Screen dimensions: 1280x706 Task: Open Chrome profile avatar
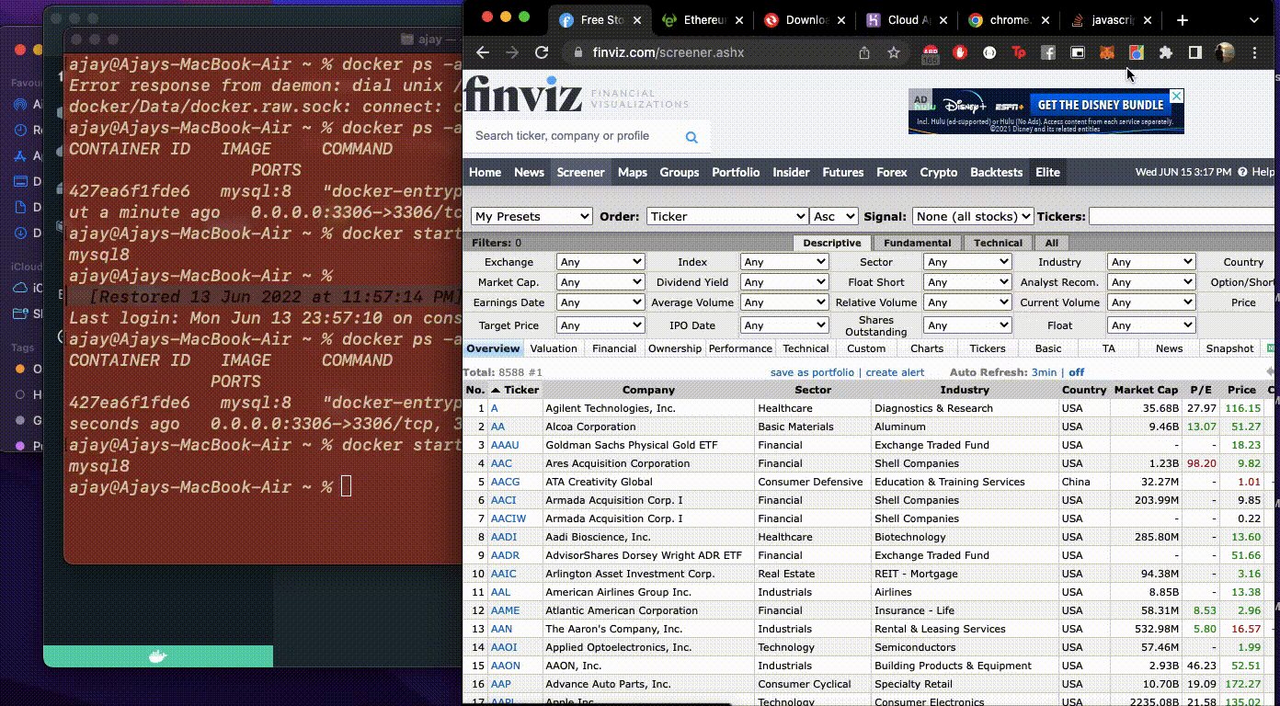tap(1224, 52)
